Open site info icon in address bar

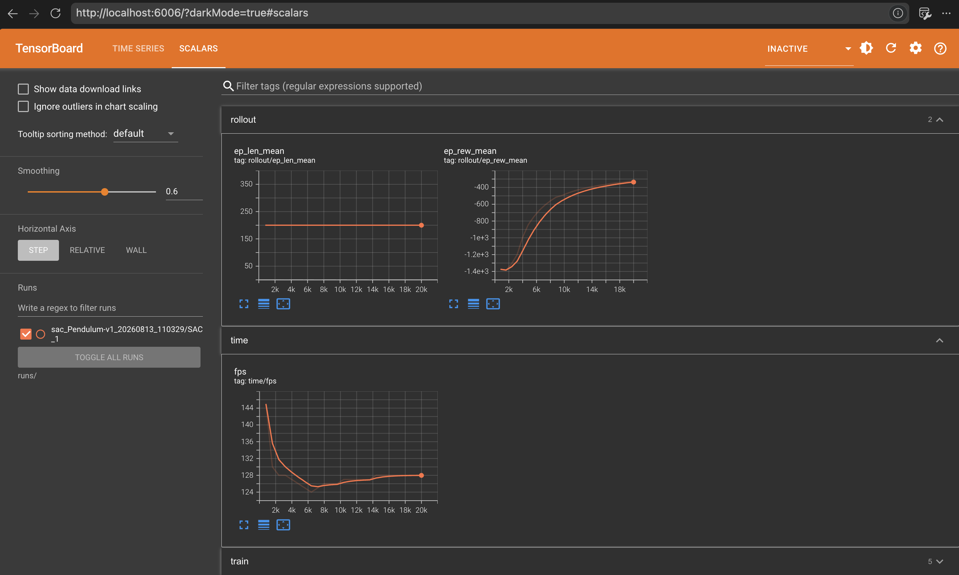coord(898,13)
